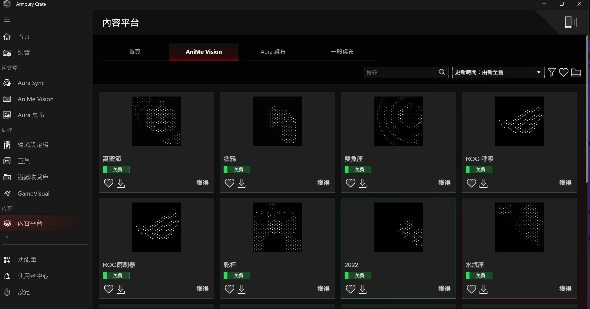Favorite the 塗鴉 item

229,183
